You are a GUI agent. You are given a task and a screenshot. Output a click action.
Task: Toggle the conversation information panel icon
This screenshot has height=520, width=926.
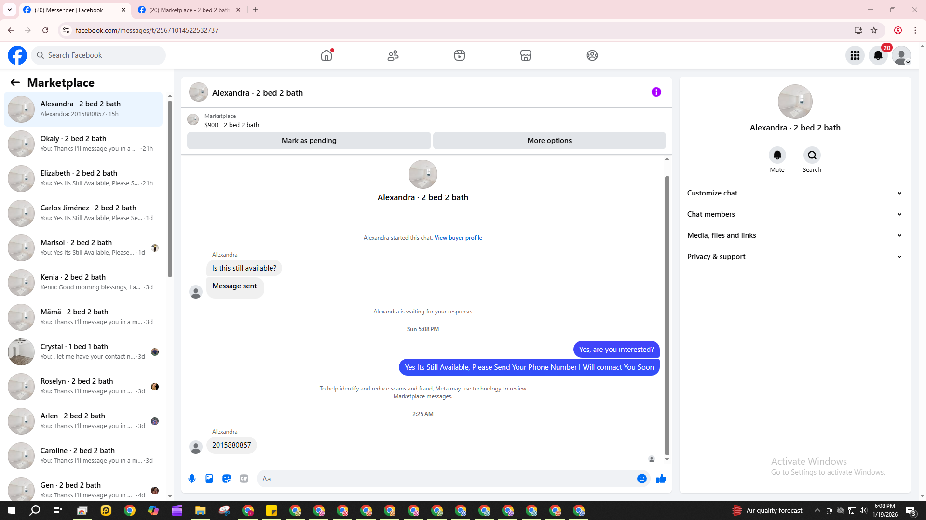[x=656, y=92]
